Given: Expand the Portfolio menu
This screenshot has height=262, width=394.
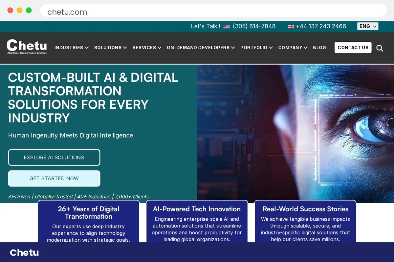Looking at the screenshot, I should coord(256,48).
